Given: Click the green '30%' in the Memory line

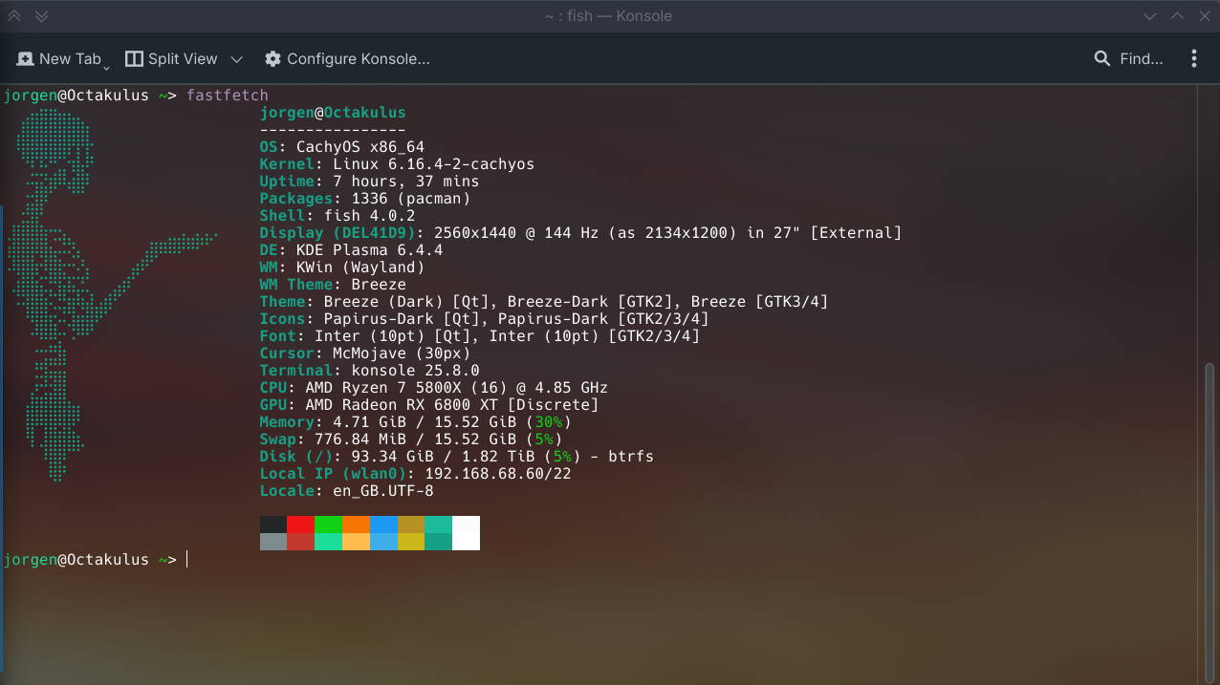Looking at the screenshot, I should point(549,422).
